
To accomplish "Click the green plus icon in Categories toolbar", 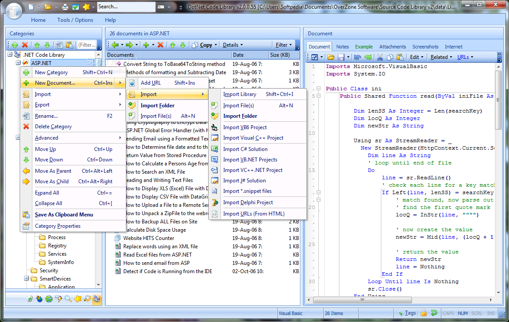I will tap(14, 45).
